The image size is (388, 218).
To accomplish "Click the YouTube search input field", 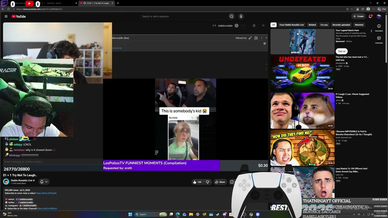I will pos(184,16).
